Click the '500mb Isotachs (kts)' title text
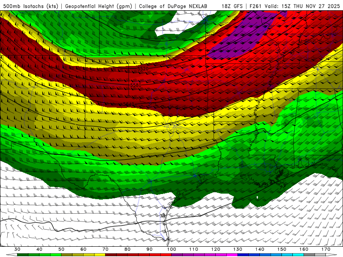The image size is (343, 257). (31, 6)
